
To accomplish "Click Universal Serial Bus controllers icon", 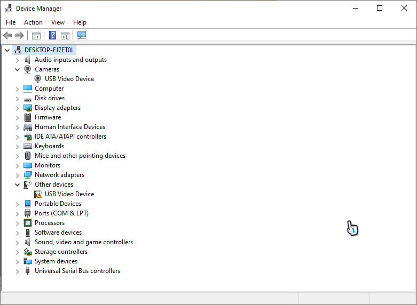I will point(27,271).
